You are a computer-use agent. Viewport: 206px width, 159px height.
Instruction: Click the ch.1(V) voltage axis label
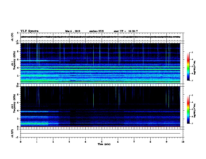(x=12, y=37)
